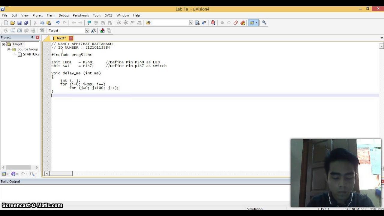The image size is (384, 216).
Task: Select the Text1* editor tab
Action: point(61,38)
